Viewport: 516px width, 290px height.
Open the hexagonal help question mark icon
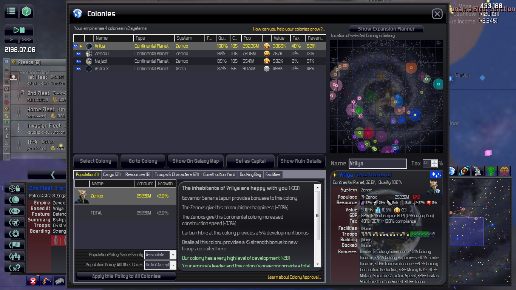(26, 11)
